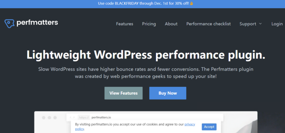This screenshot has width=285, height=133.
Task: Go to the Login page
Action: tap(277, 24)
